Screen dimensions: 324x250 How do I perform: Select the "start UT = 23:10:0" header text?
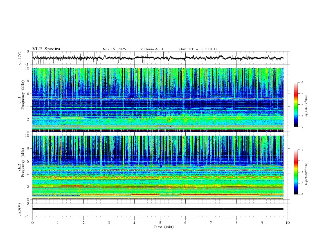[198, 49]
